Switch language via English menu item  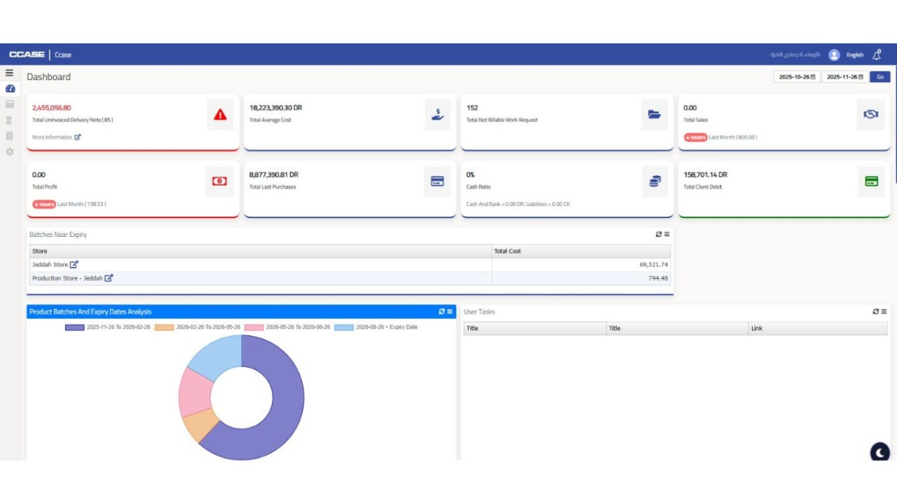[x=855, y=55]
